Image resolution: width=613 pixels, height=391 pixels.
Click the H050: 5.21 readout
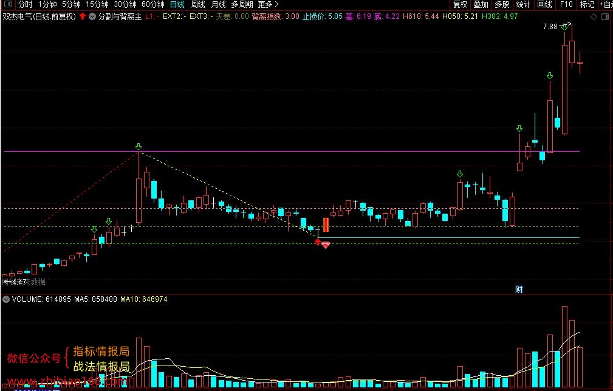[x=460, y=16]
